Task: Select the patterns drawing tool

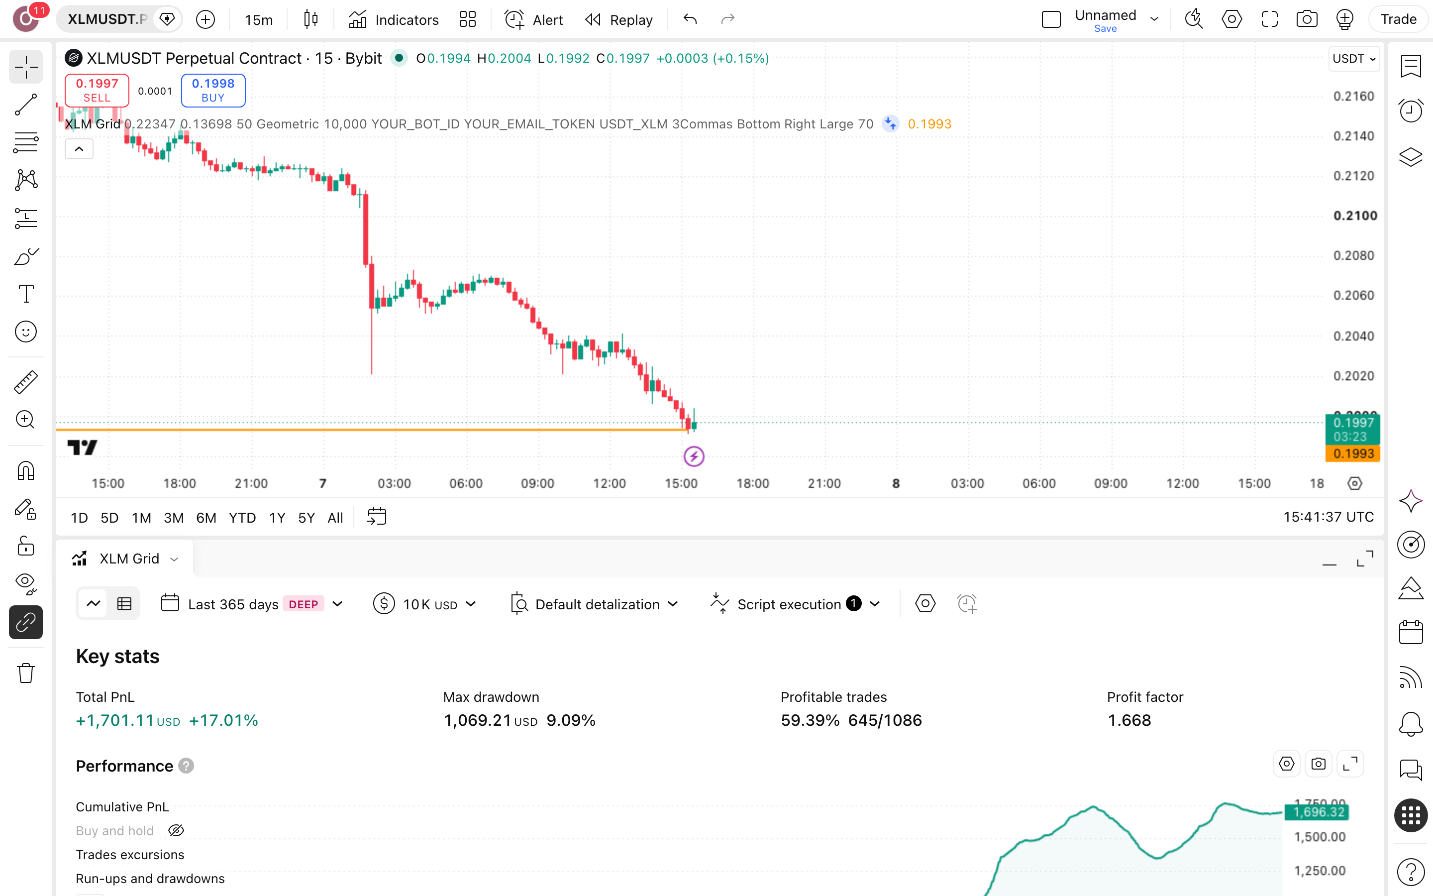Action: click(25, 180)
